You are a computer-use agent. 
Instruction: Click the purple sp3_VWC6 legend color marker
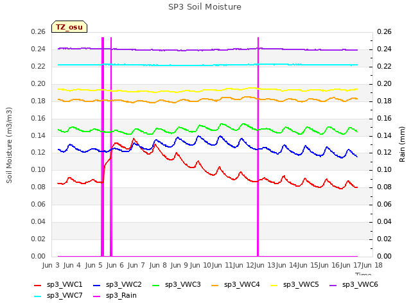click(x=333, y=285)
